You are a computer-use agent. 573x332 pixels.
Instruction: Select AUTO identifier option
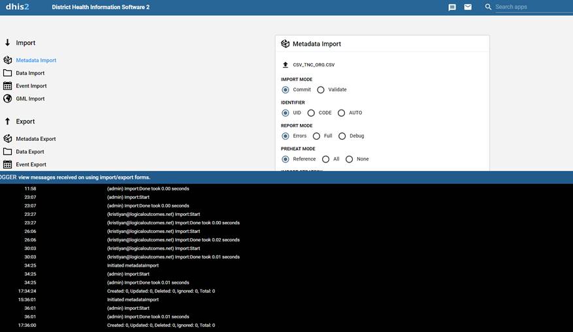click(x=341, y=113)
